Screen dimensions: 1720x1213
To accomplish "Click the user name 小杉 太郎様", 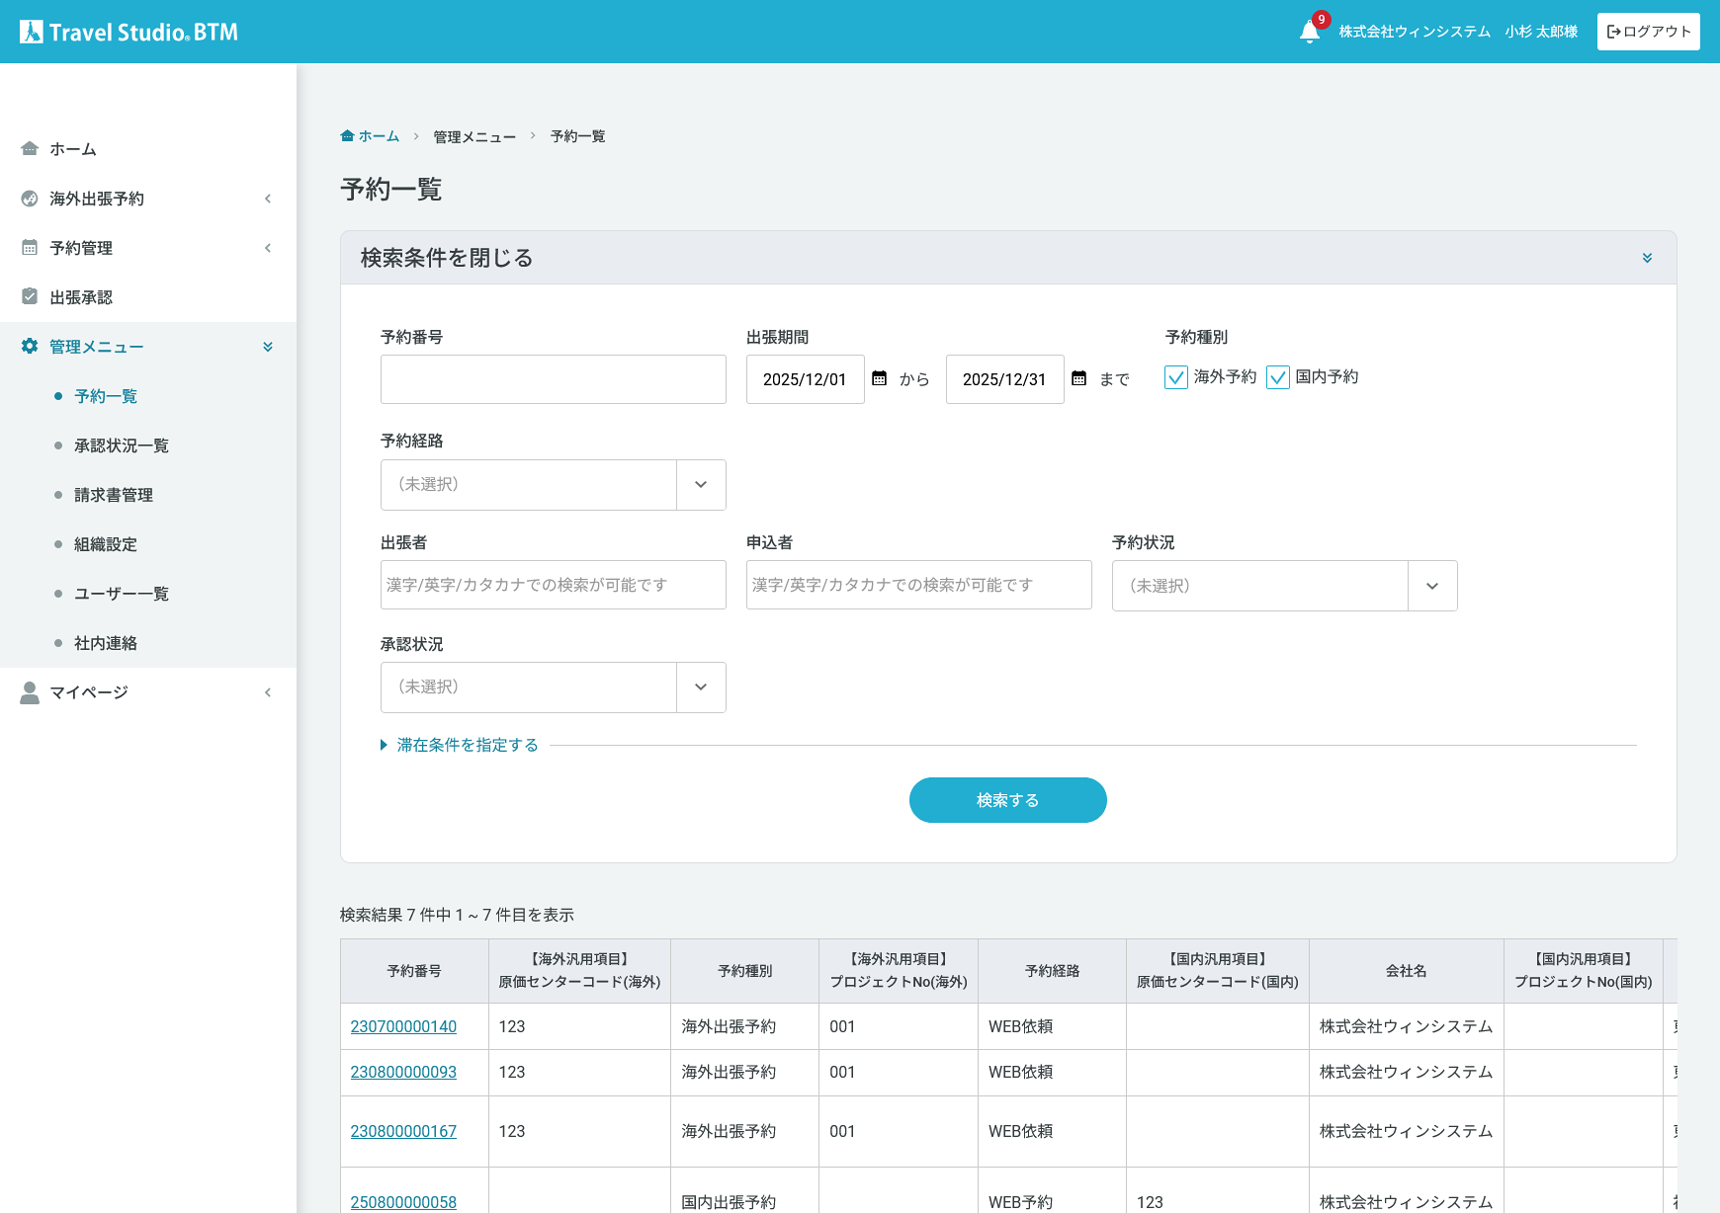I will pyautogui.click(x=1541, y=32).
